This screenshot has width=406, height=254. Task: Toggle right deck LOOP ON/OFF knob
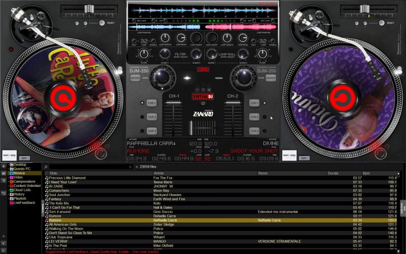point(212,38)
